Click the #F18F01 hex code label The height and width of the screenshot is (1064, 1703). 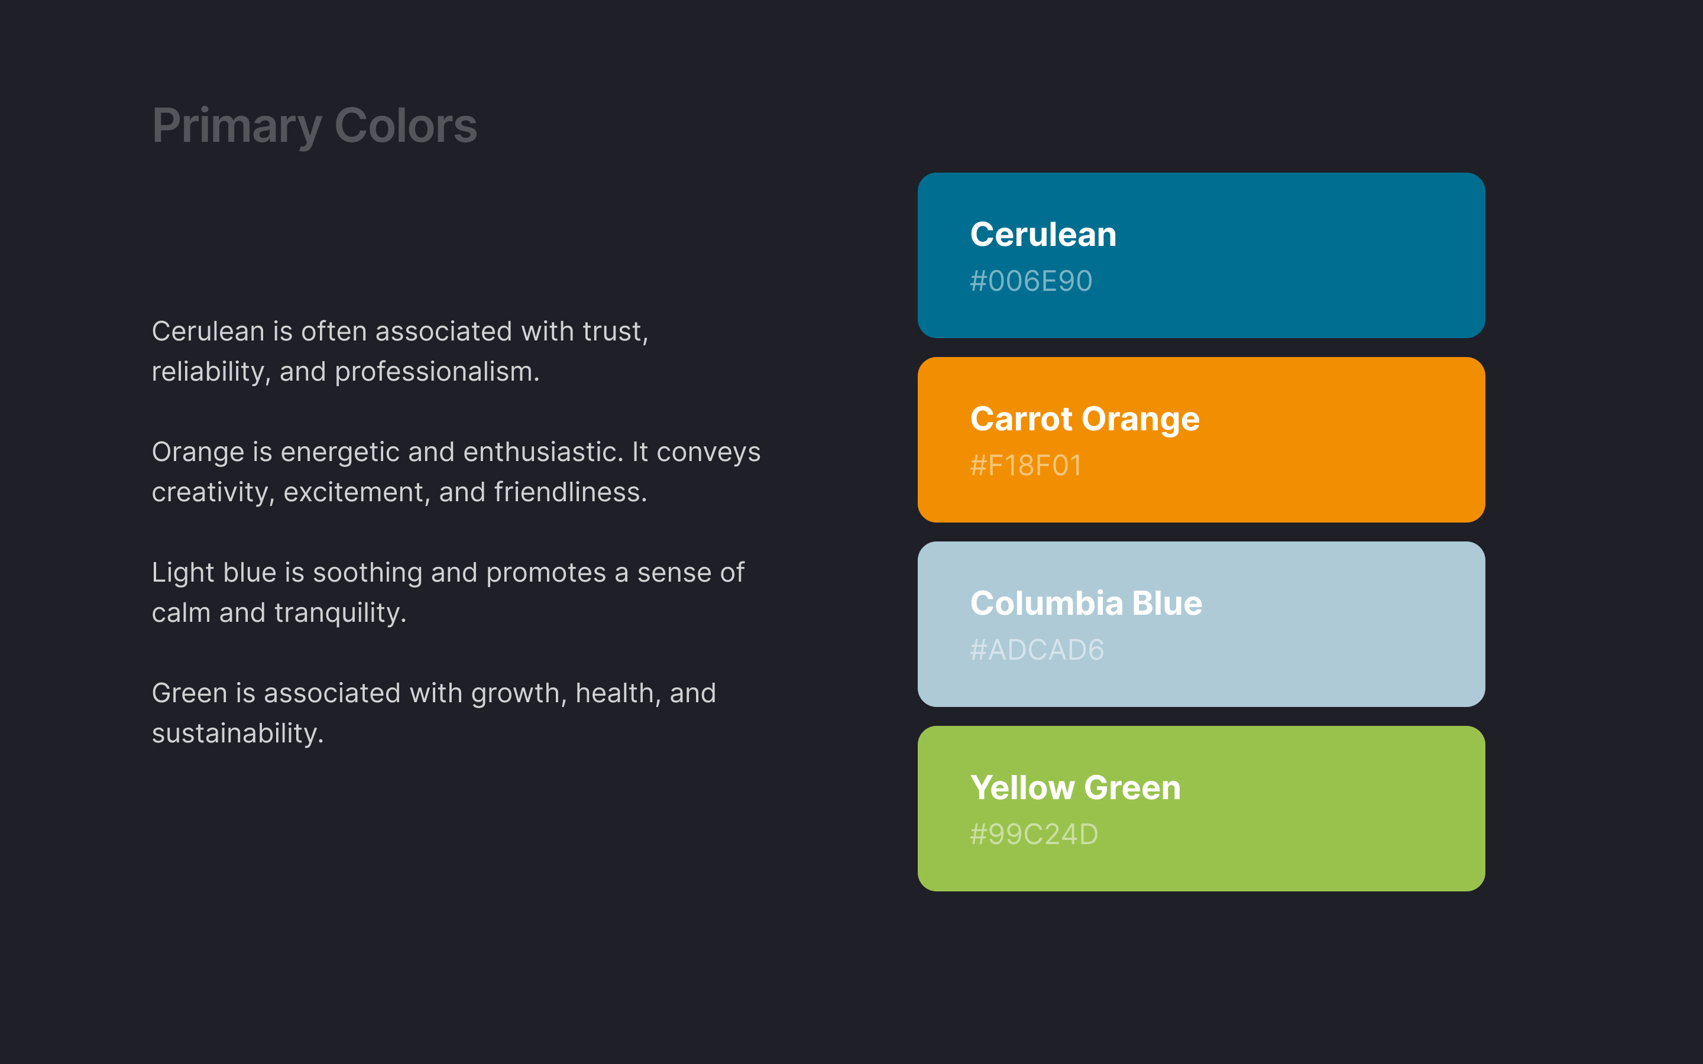1025,465
